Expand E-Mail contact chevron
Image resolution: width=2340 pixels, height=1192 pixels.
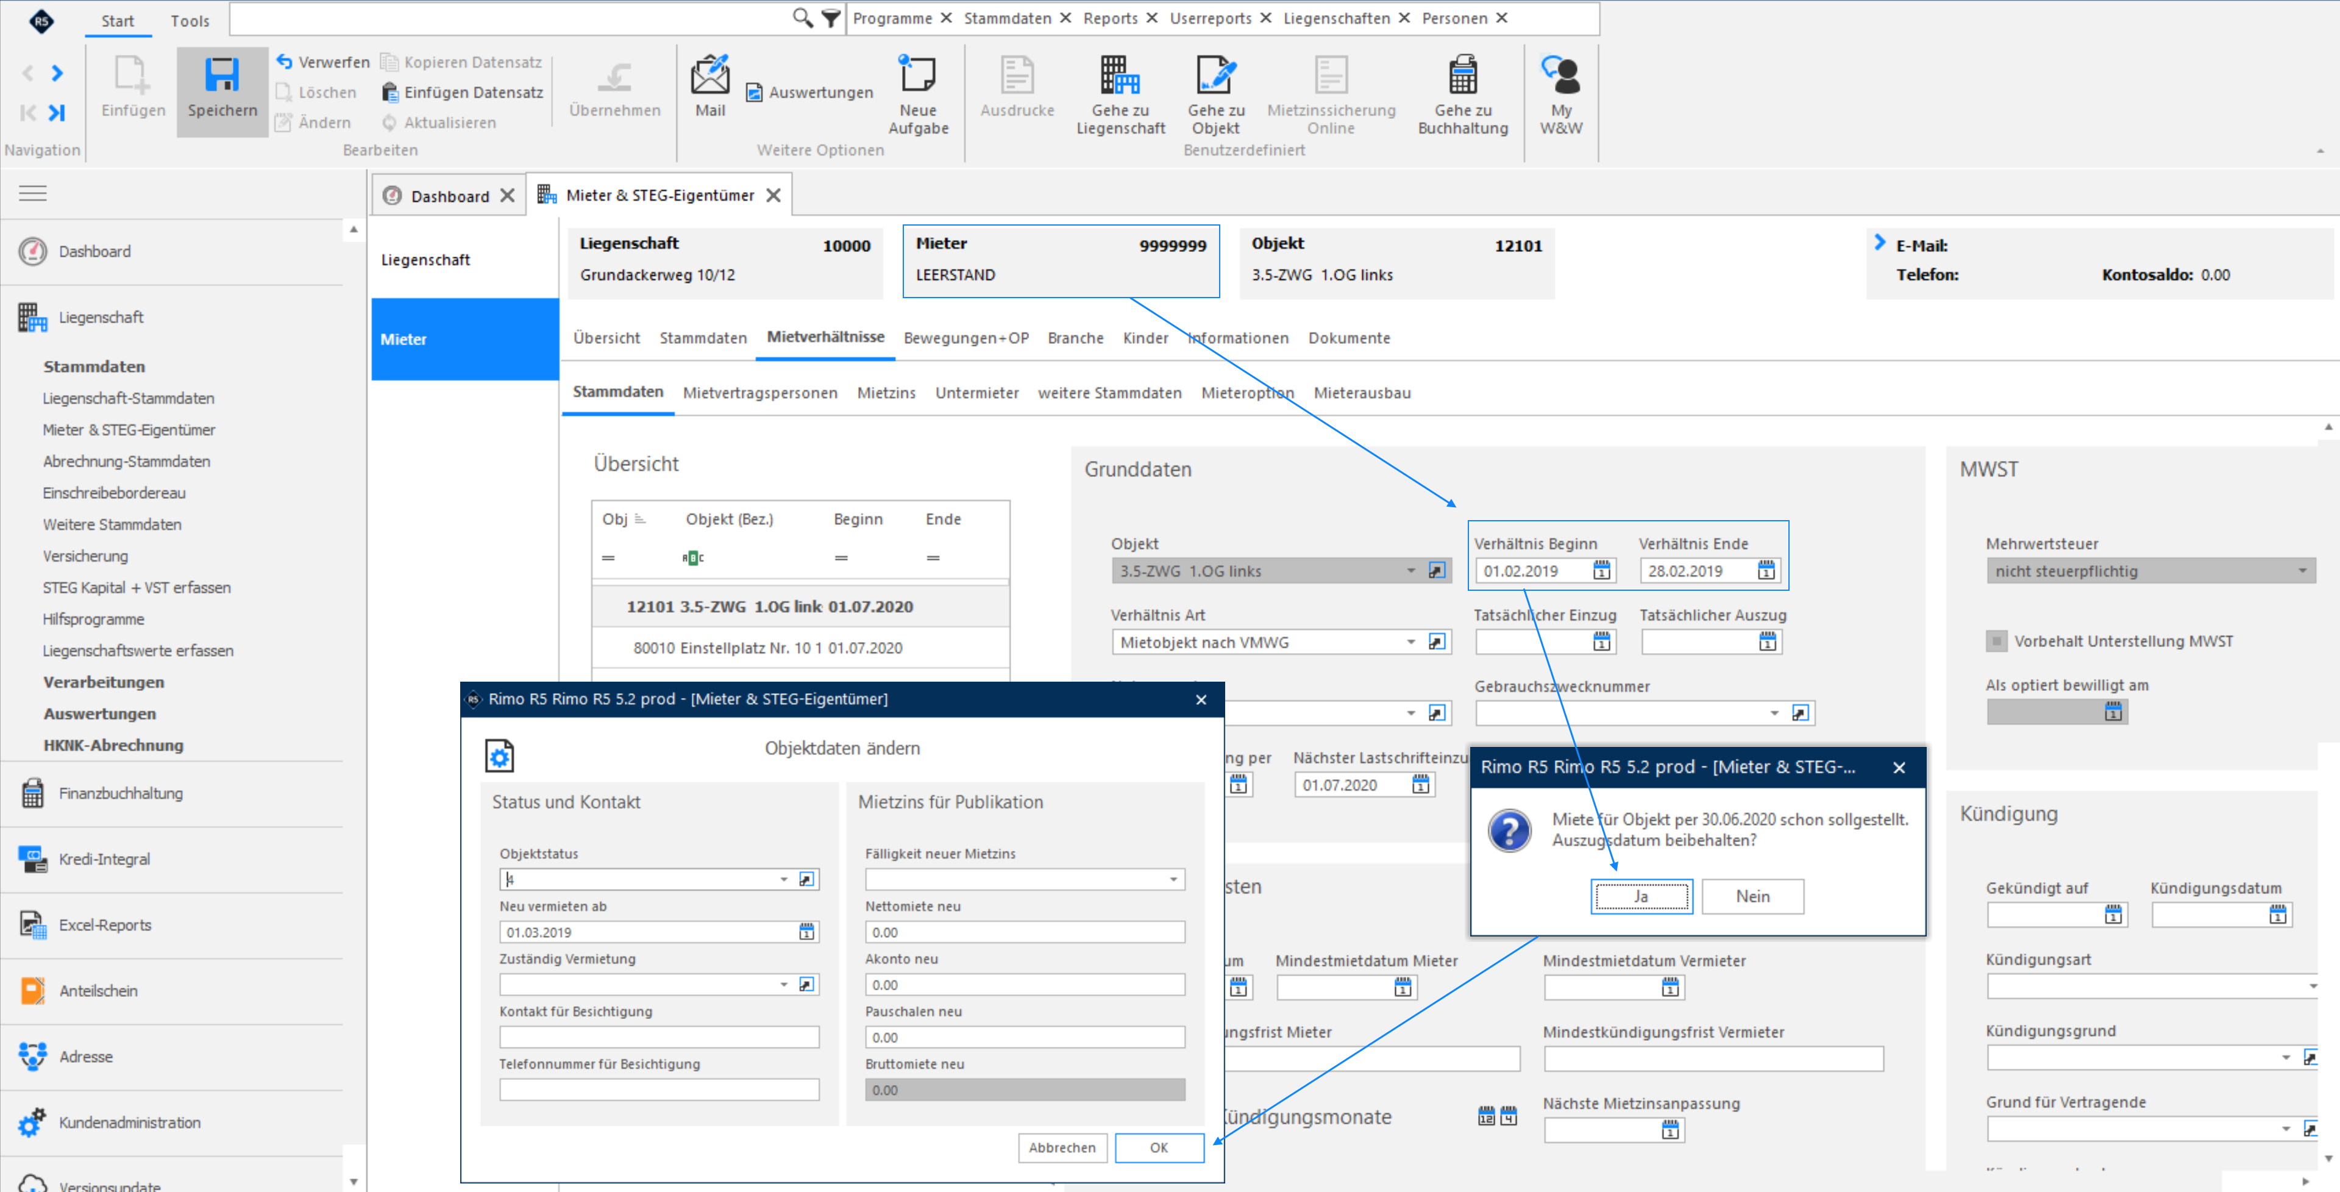coord(1879,243)
